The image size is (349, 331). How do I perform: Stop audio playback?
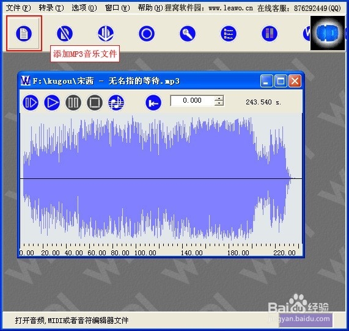tap(95, 103)
